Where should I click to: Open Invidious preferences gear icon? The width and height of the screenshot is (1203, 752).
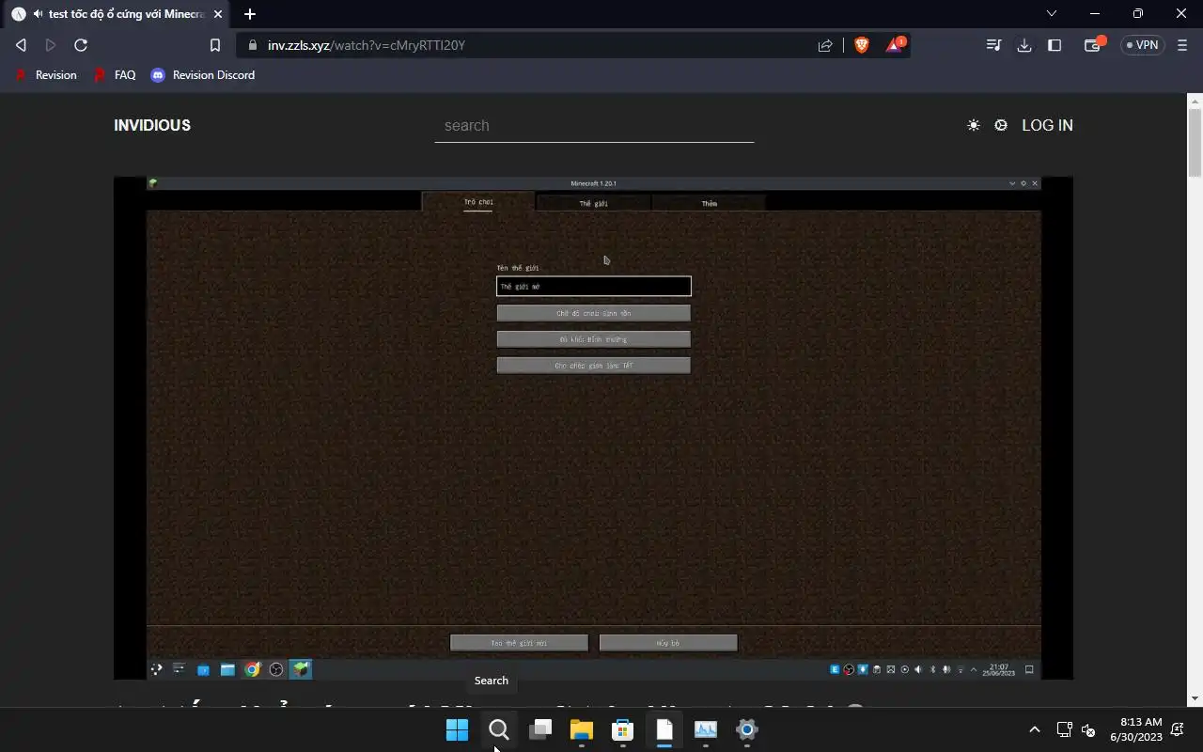tap(1001, 125)
